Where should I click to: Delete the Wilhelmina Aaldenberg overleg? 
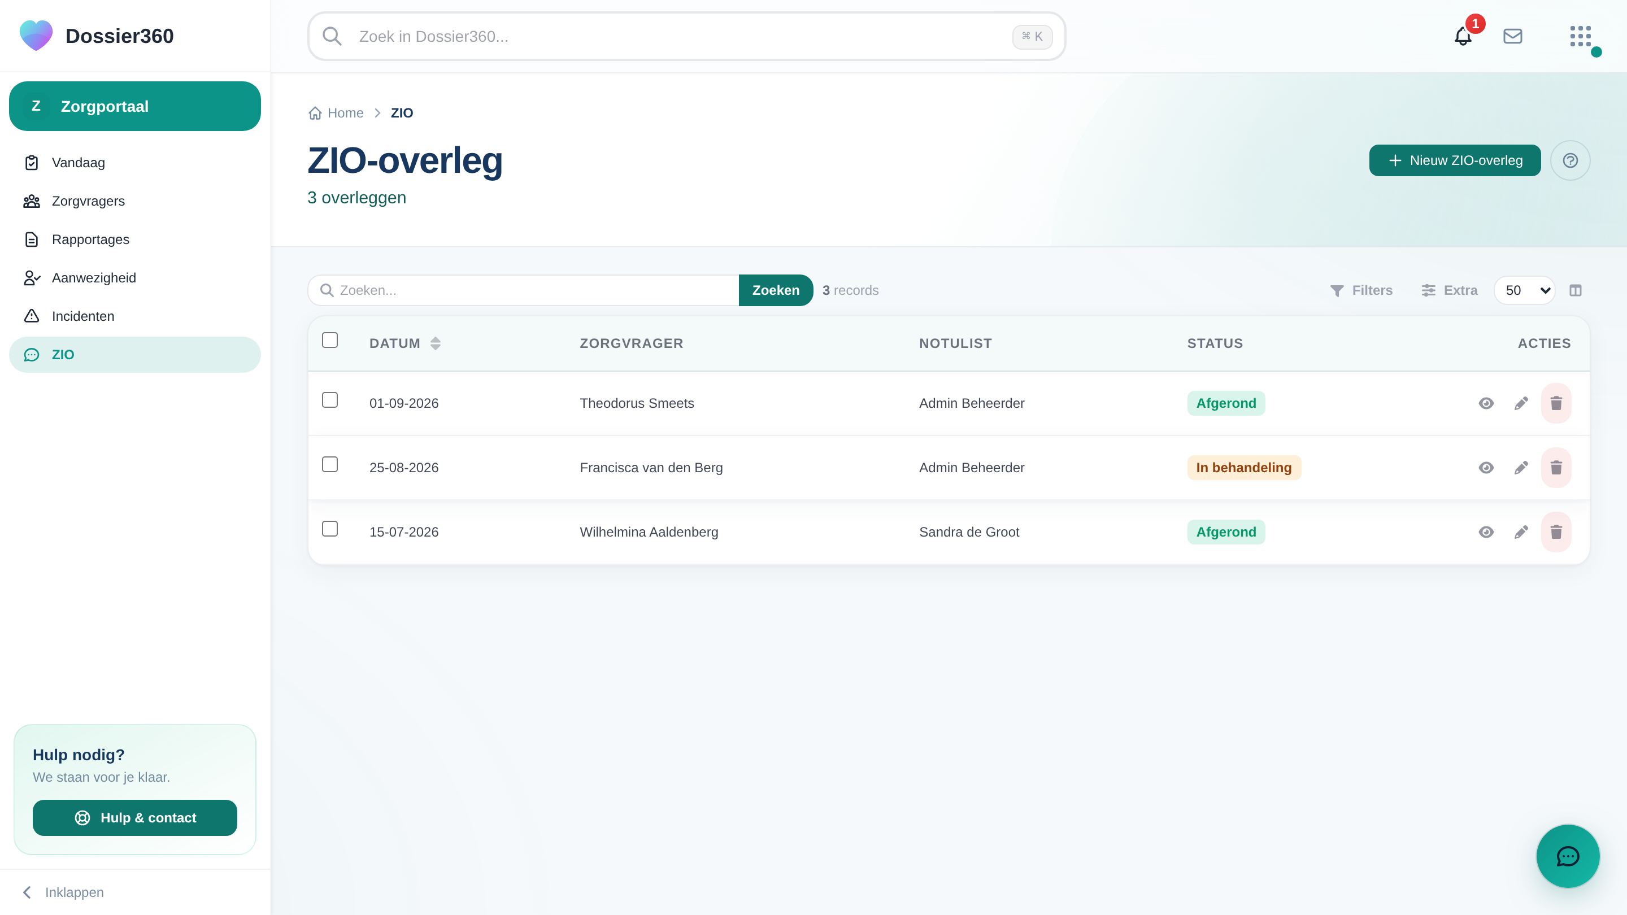[1556, 532]
